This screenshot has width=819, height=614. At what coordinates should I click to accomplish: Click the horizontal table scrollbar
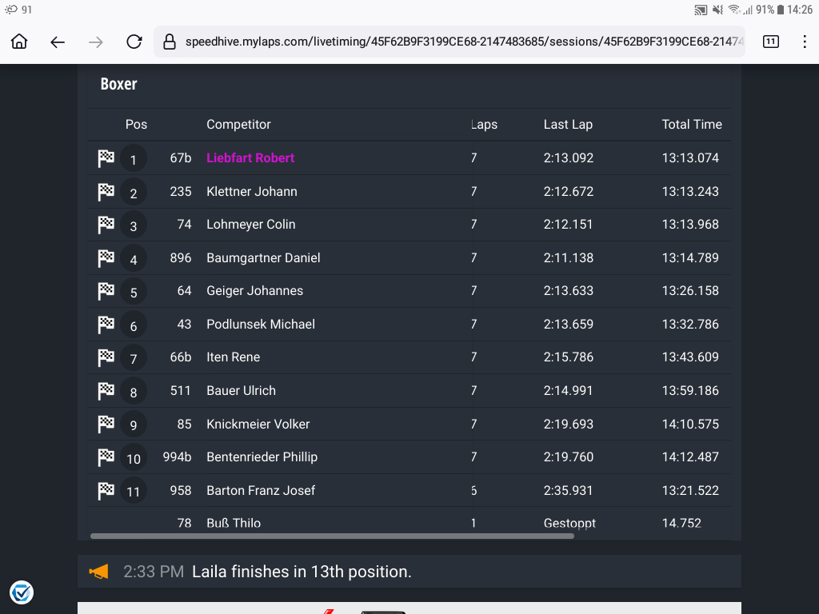click(332, 536)
